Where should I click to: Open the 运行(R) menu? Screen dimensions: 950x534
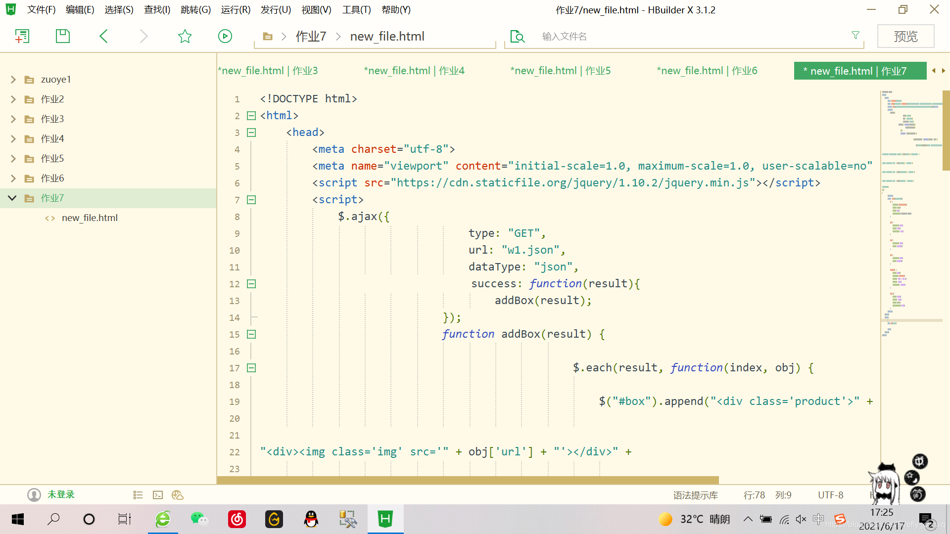click(236, 10)
